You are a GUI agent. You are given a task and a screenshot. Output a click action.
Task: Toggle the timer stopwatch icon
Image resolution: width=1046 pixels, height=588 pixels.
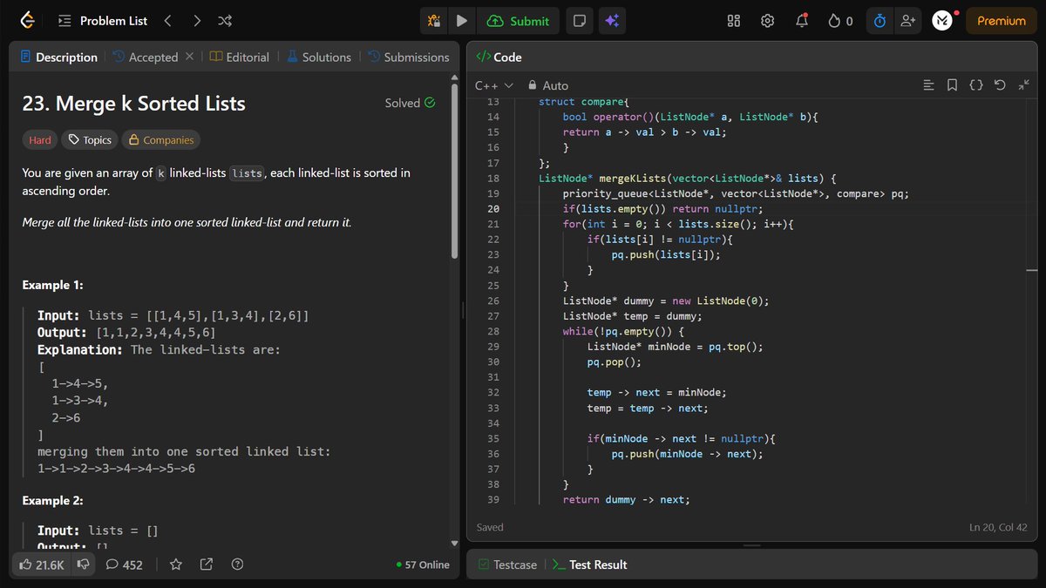(880, 21)
